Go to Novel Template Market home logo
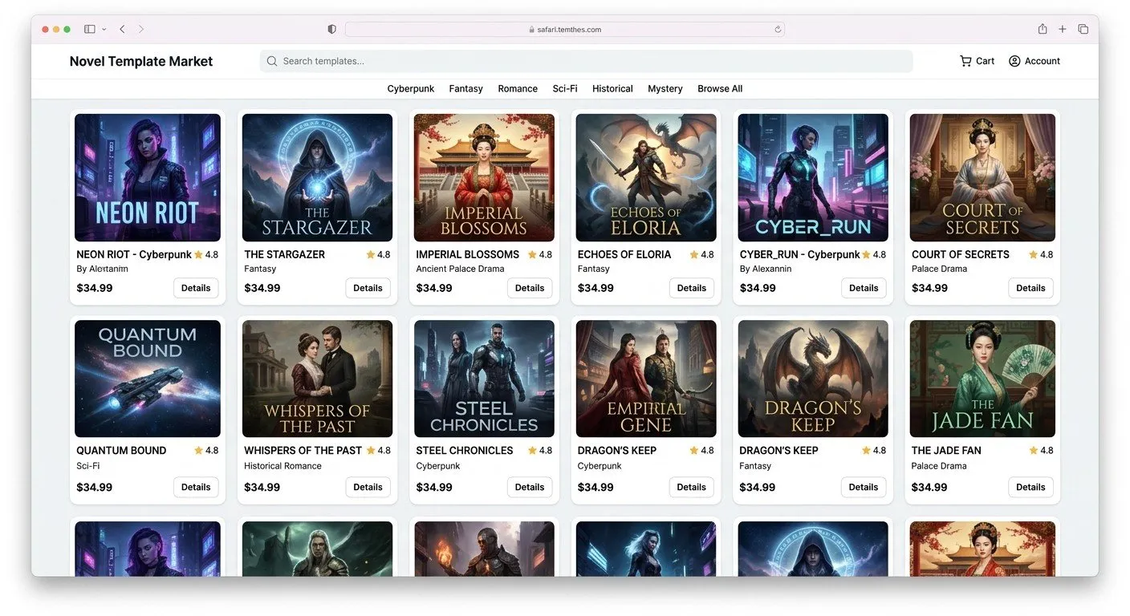 (x=141, y=61)
